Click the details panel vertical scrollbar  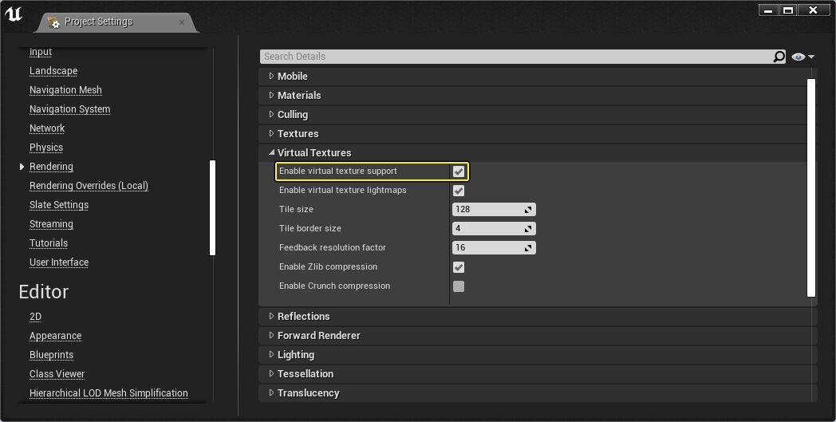point(812,187)
